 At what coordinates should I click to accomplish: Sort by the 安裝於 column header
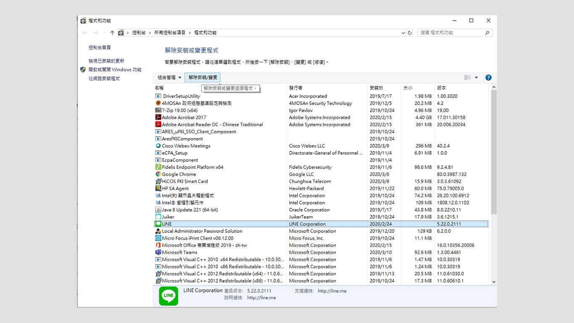[384, 88]
